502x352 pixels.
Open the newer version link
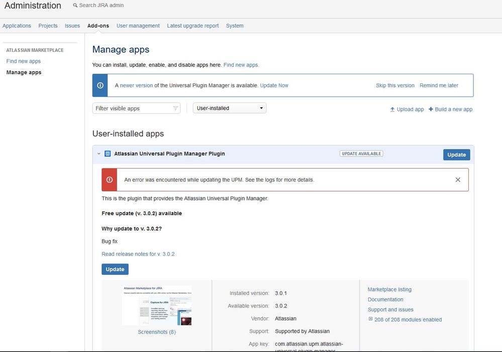click(136, 85)
